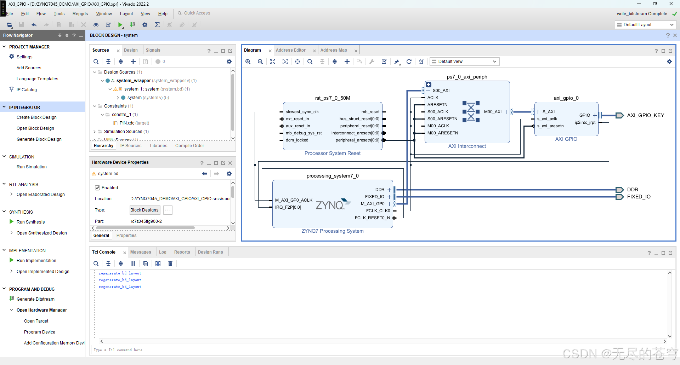Switch to the Design Runs tab

[x=210, y=252]
